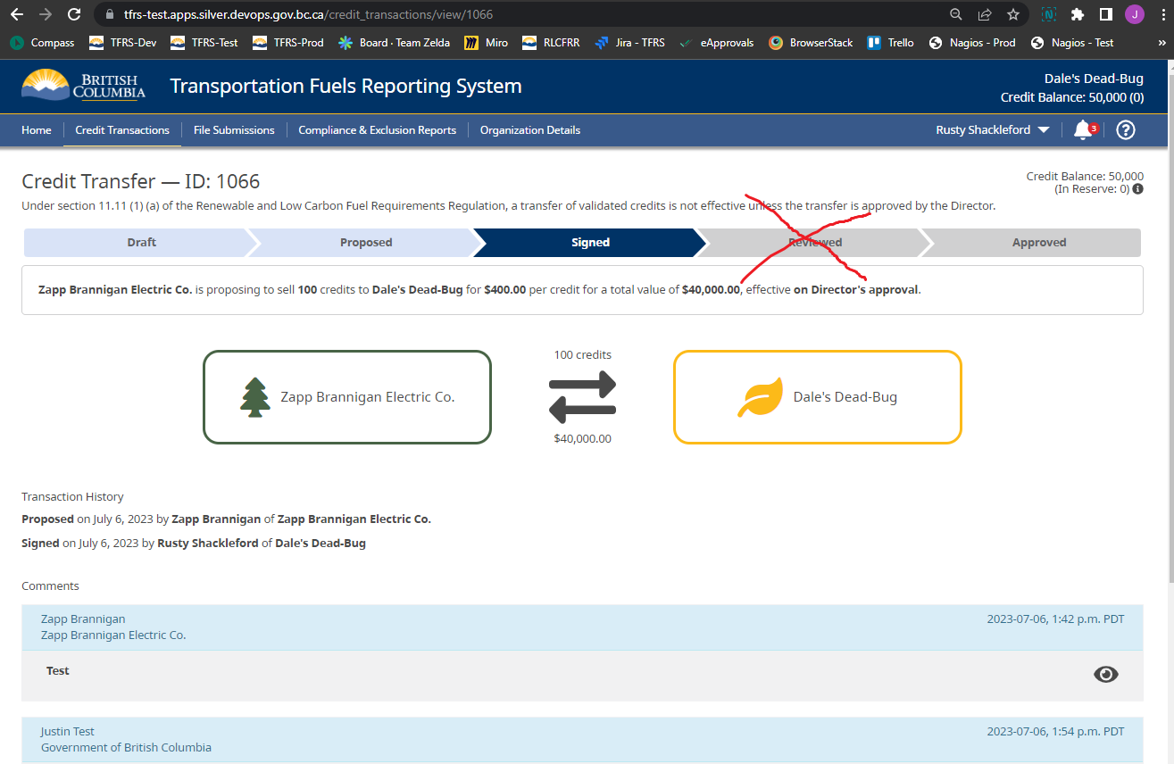1174x764 pixels.
Task: Click the Government of British Columbia text
Action: pos(126,747)
